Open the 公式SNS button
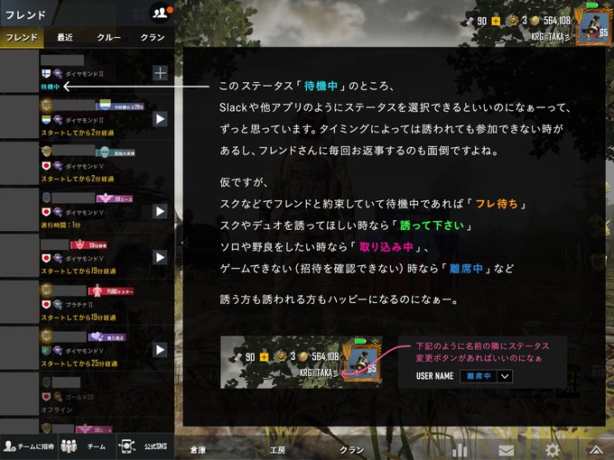This screenshot has width=614, height=460. [x=145, y=446]
